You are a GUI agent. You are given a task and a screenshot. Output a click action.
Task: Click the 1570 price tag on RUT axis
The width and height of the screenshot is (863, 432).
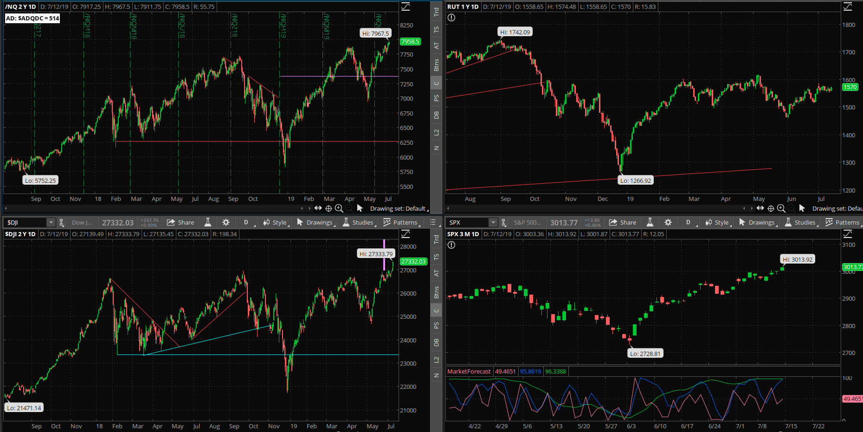coord(850,87)
